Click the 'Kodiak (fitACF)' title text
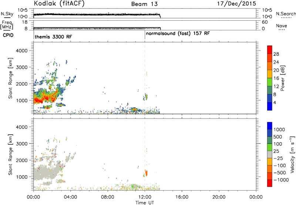296x205 pixels. pos(59,4)
